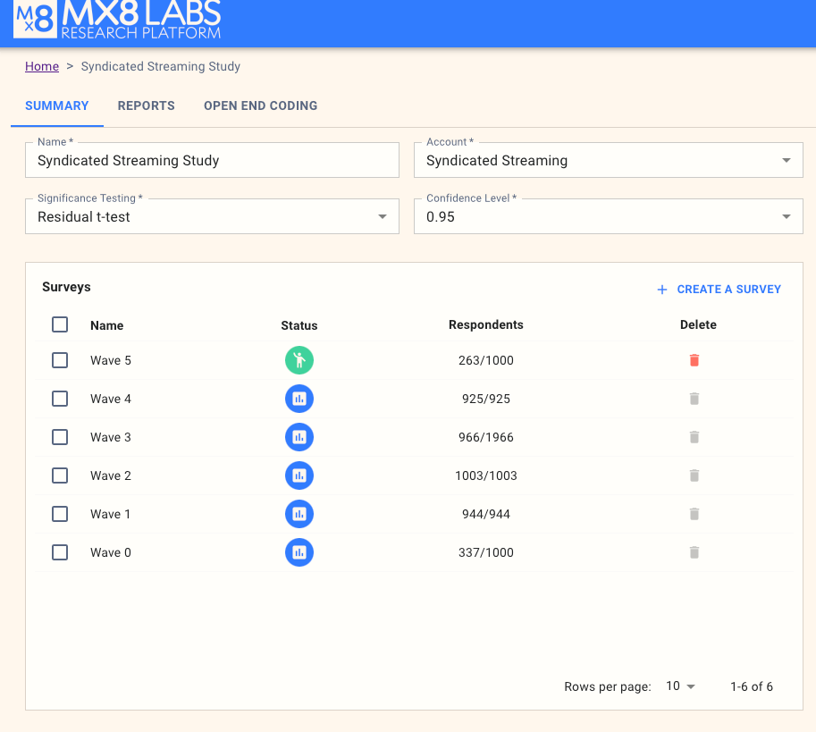The image size is (816, 732).
Task: Click Create a Survey button
Action: [x=719, y=290]
